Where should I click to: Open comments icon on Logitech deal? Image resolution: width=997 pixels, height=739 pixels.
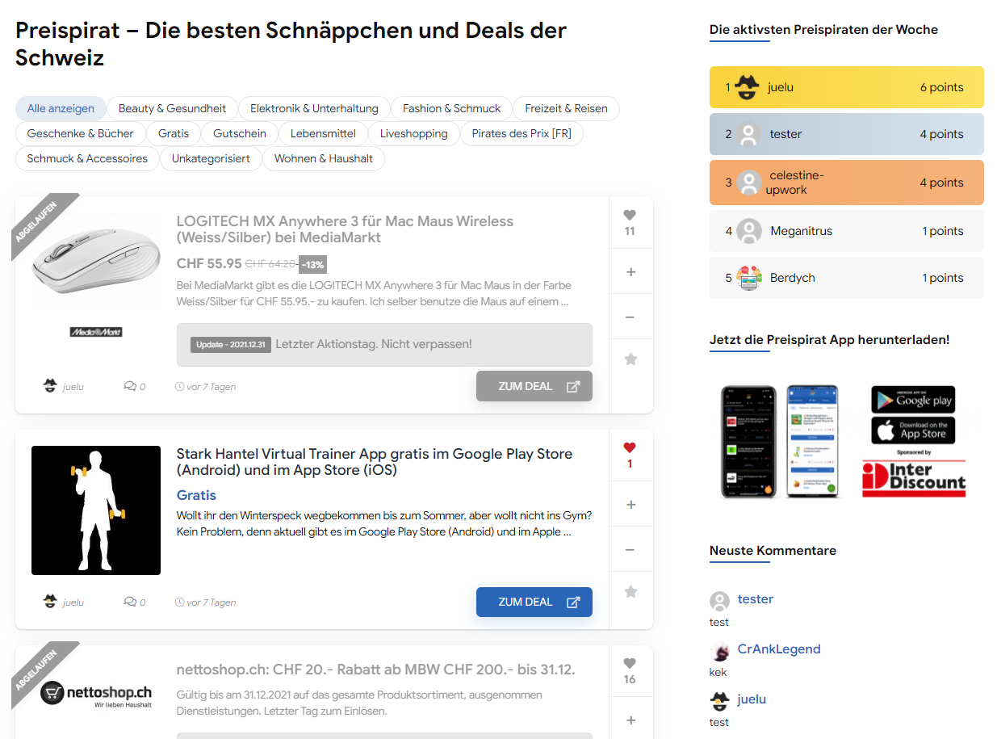[130, 387]
